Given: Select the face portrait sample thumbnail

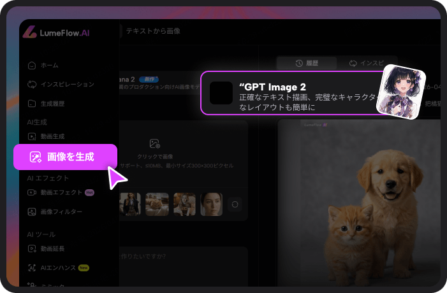Looking at the screenshot, I should pos(212,204).
